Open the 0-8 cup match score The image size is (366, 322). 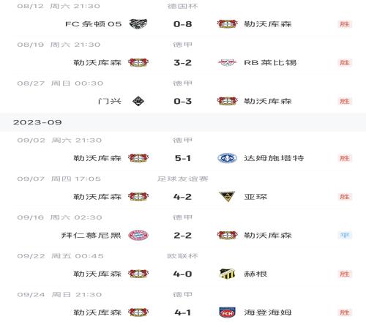182,24
